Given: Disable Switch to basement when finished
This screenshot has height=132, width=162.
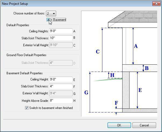Looking at the screenshot, I should click(27, 108).
